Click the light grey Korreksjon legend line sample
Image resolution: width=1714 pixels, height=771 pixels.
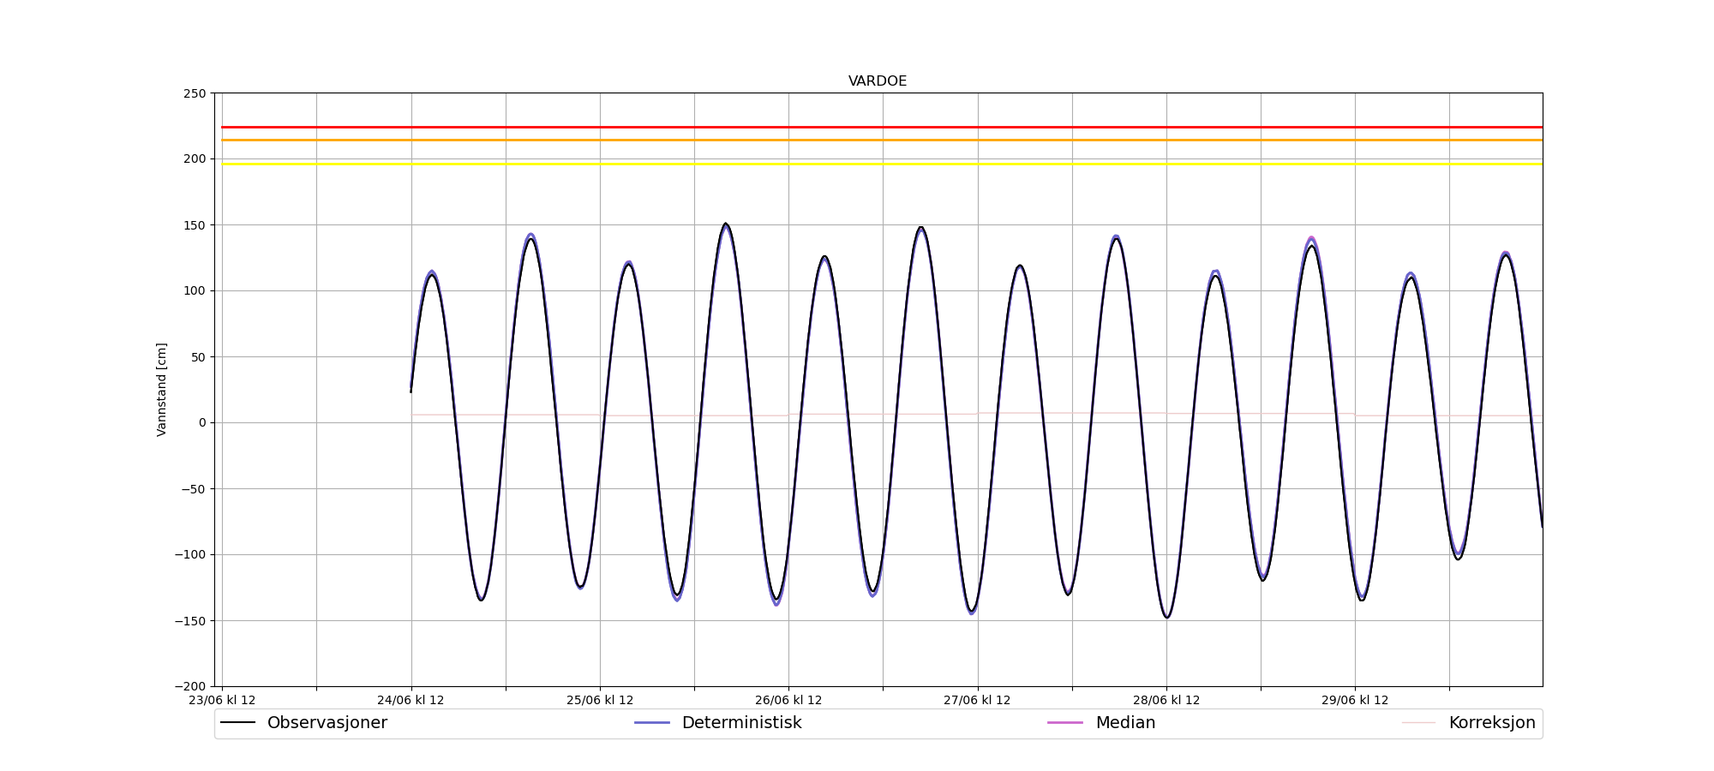[1418, 723]
